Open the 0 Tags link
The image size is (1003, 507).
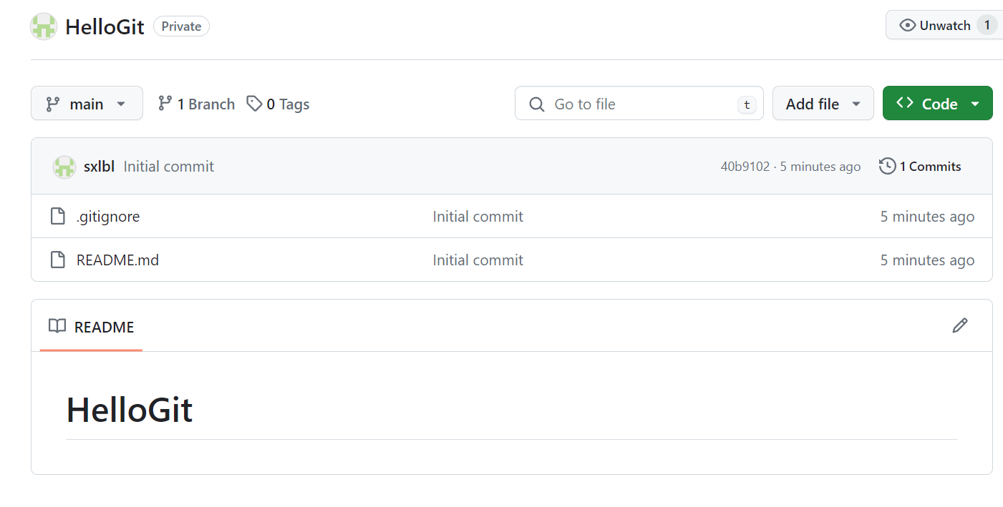[278, 104]
